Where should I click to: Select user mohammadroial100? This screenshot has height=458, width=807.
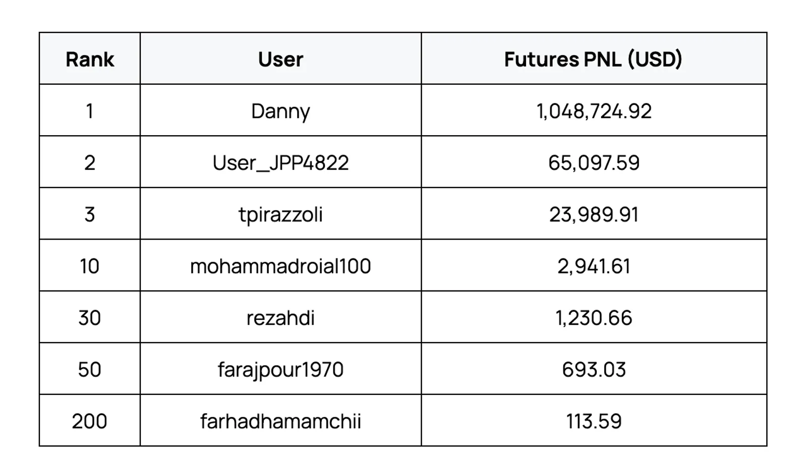(280, 266)
